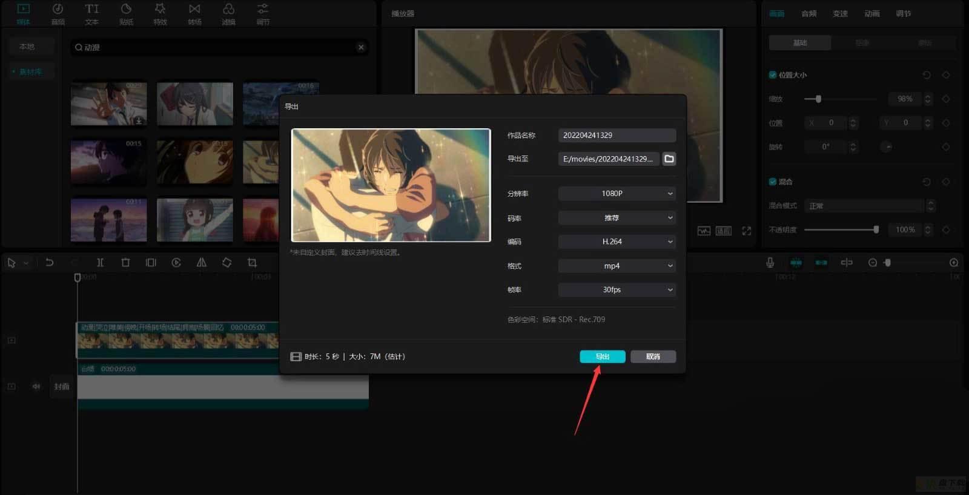Image resolution: width=969 pixels, height=495 pixels.
Task: Mute the track speaker toggle
Action: 36,386
